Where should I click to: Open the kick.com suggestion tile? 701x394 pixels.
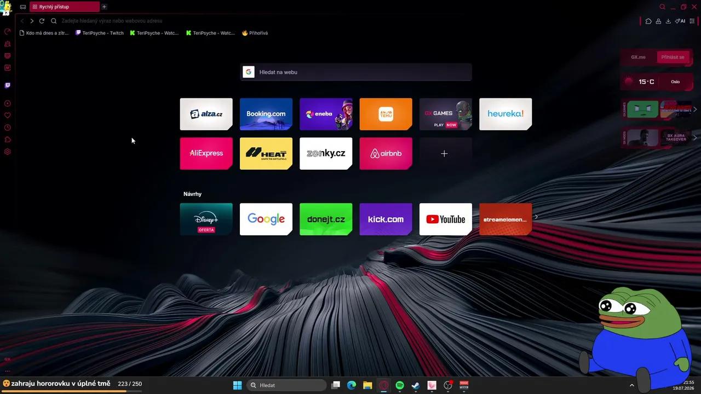(x=386, y=219)
